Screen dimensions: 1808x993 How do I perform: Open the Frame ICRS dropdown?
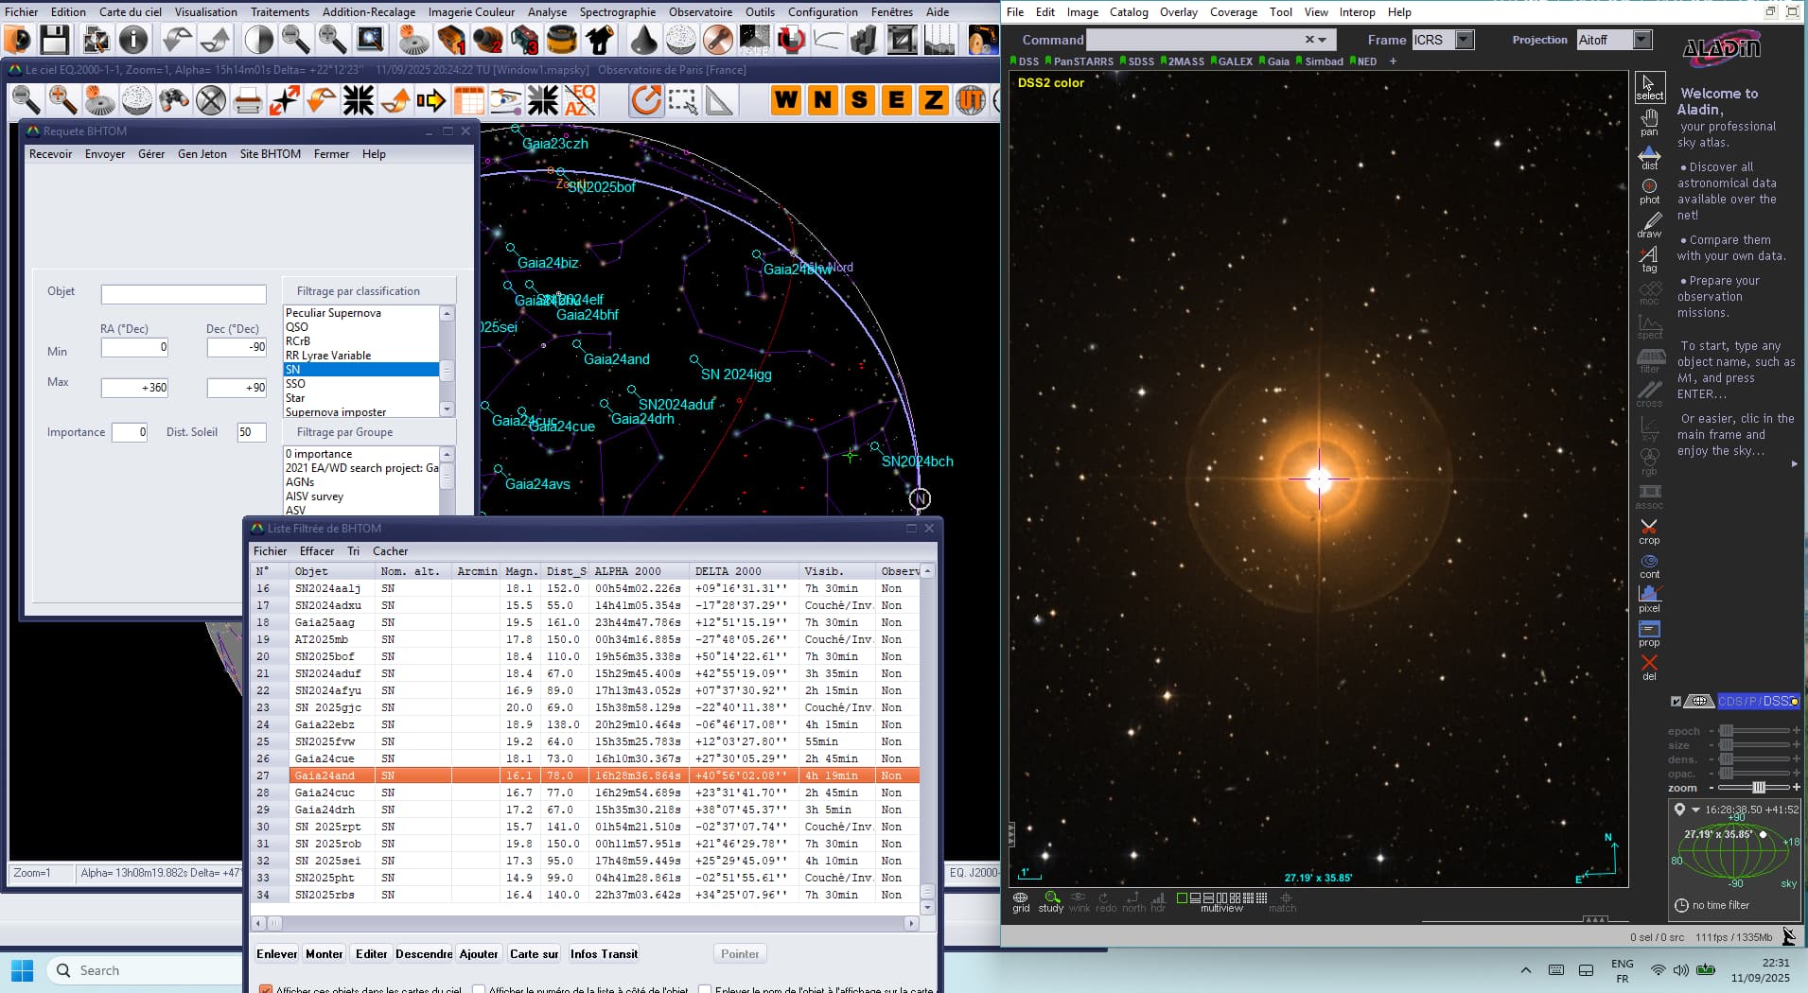[x=1465, y=40]
